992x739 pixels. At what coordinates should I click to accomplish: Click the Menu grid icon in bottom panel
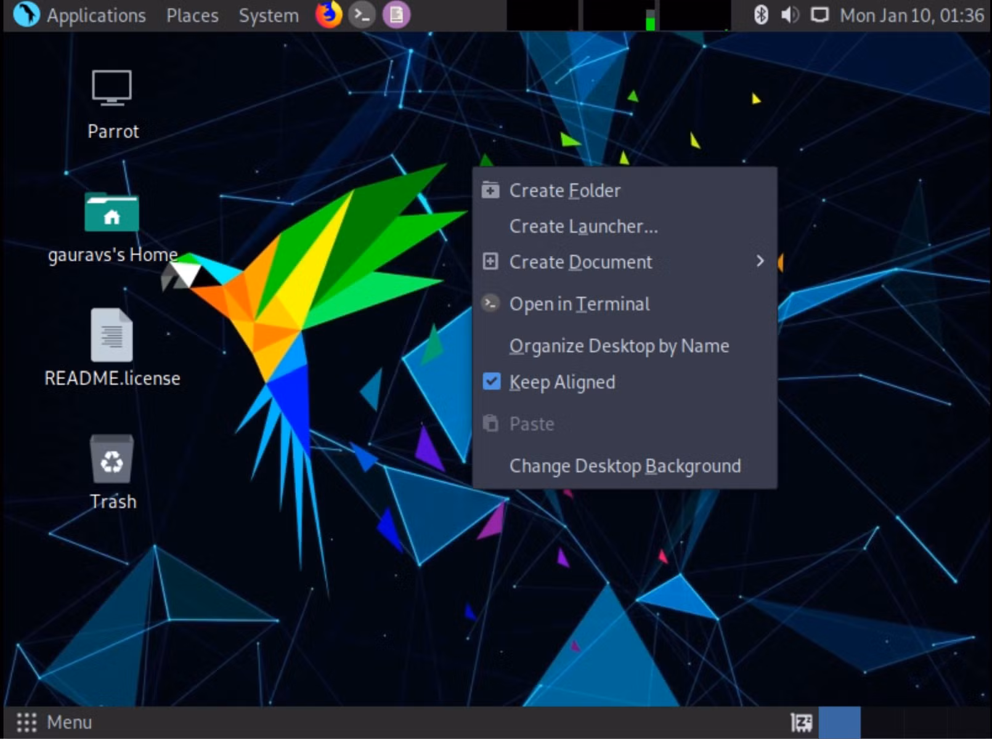coord(26,722)
